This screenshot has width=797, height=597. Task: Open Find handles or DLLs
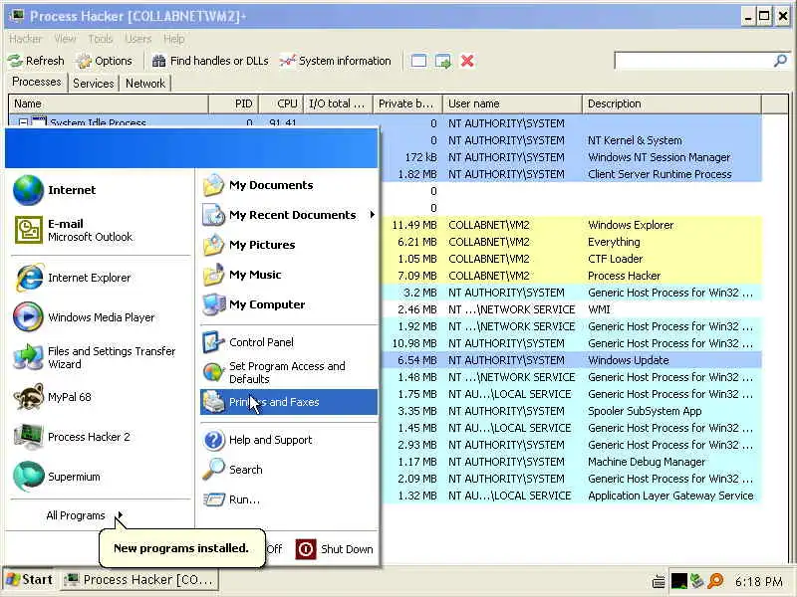click(210, 61)
